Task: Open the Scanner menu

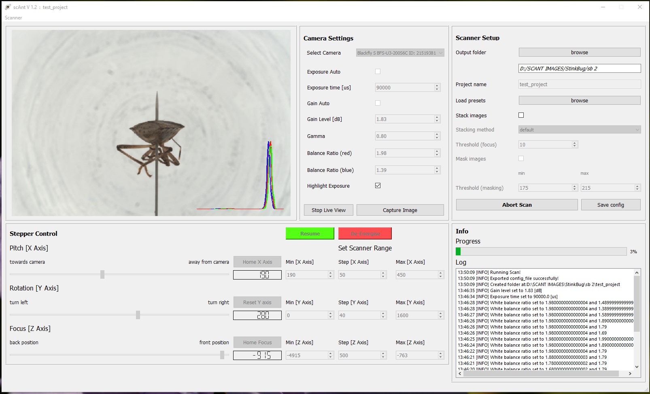Action: click(13, 18)
